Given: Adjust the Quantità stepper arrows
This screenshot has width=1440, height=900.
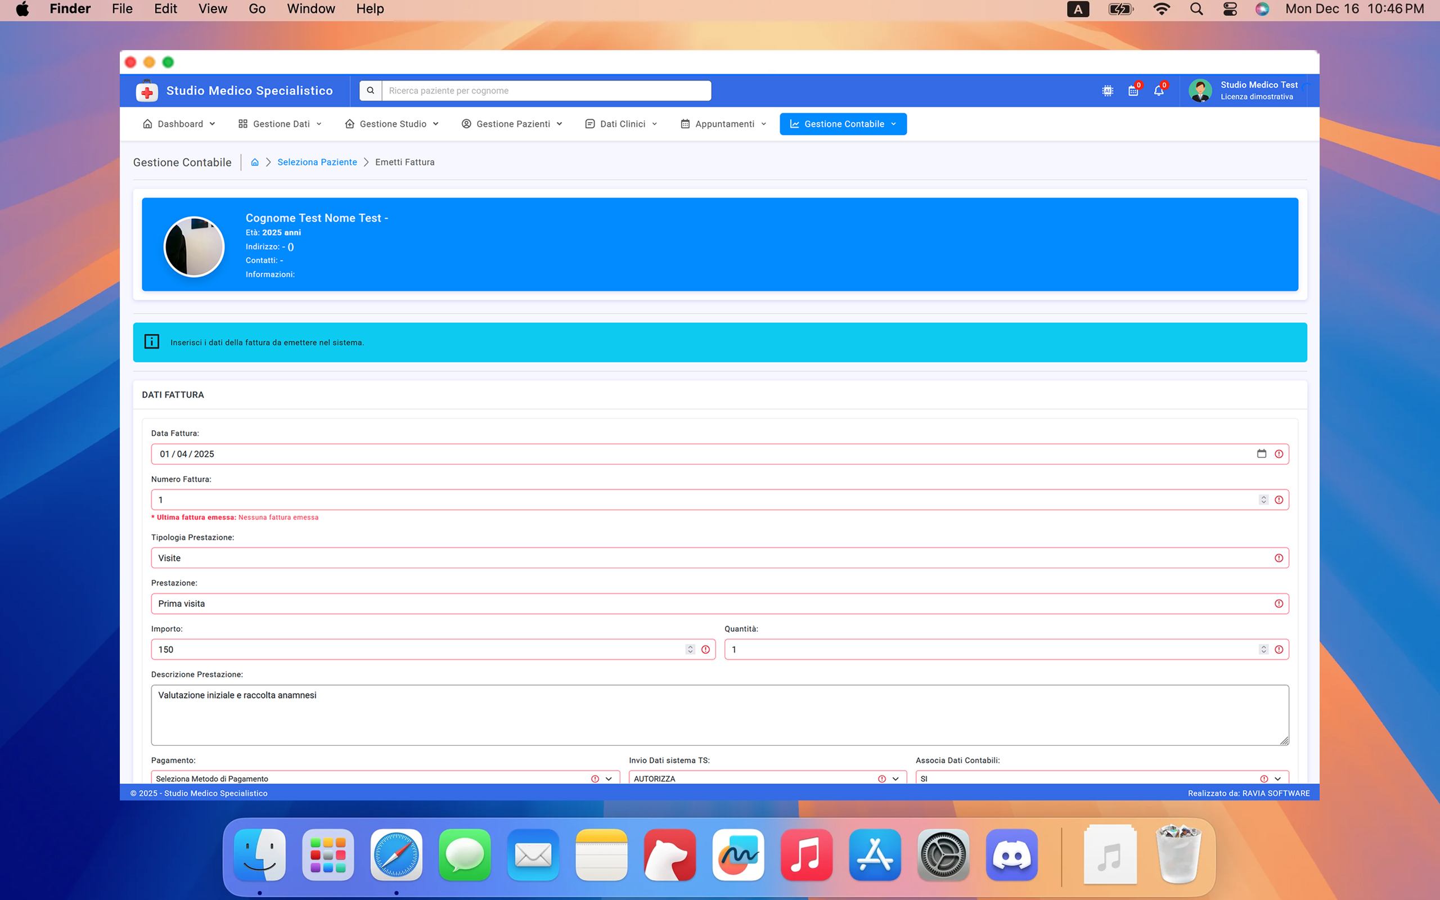Looking at the screenshot, I should pyautogui.click(x=1263, y=649).
